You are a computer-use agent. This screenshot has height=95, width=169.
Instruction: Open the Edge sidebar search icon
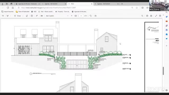167,12
